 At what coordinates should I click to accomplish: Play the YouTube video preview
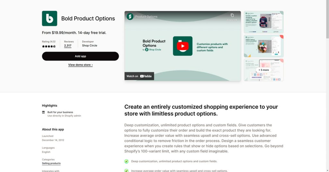[182, 46]
